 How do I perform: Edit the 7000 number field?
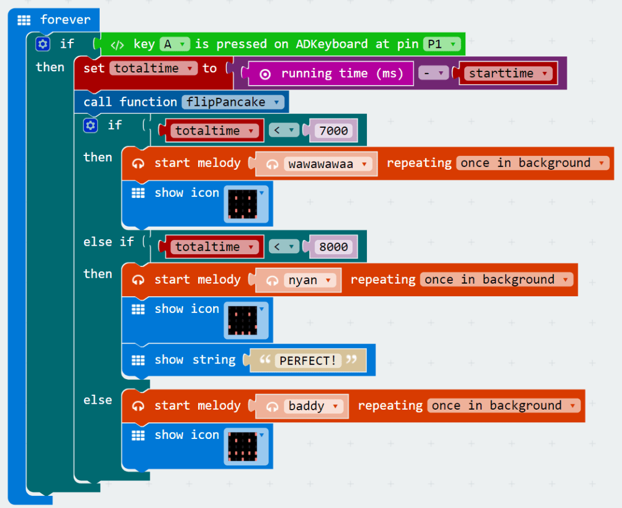pos(333,131)
